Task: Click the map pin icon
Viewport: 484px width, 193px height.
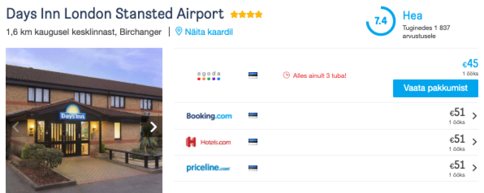Action: [x=179, y=32]
